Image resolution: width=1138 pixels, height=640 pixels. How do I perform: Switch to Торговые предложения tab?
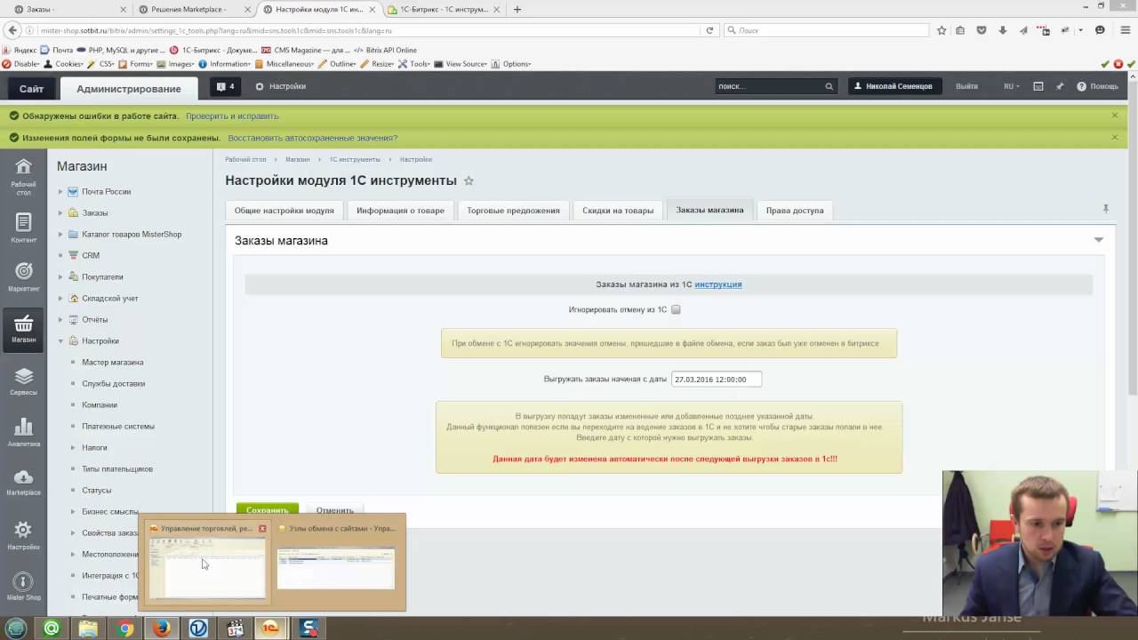coord(513,211)
